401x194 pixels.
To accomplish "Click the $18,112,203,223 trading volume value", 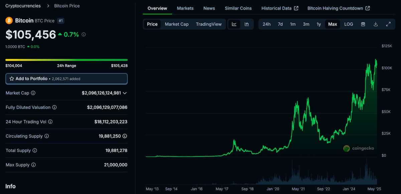I will pos(111,122).
